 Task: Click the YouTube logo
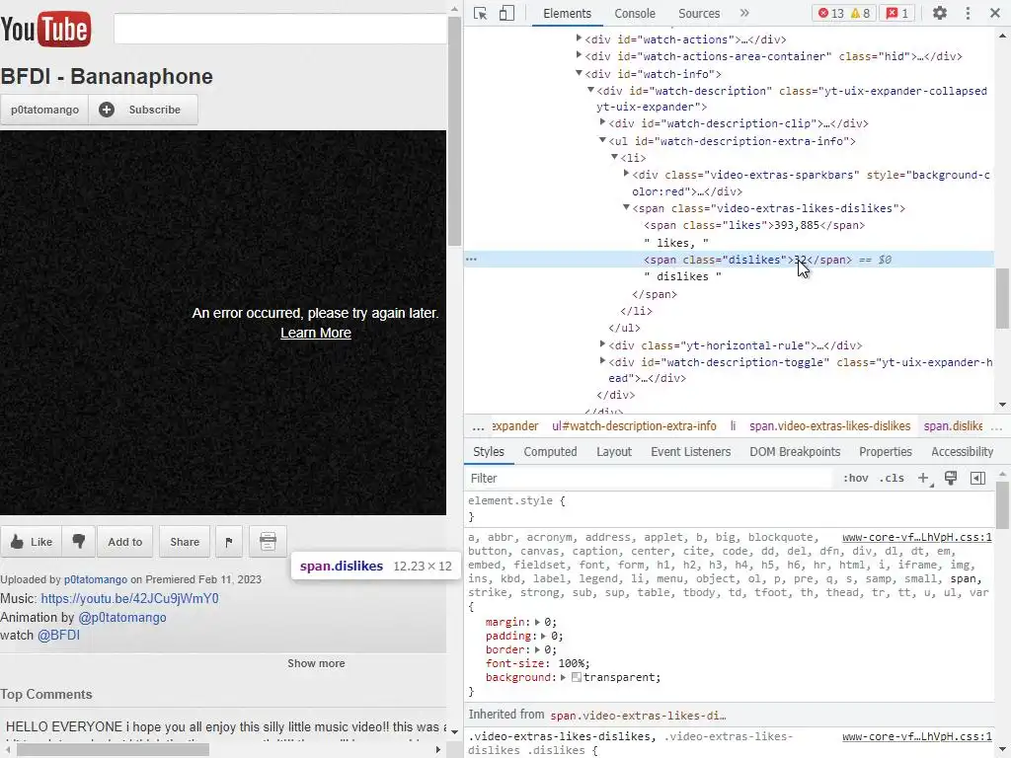(x=45, y=29)
